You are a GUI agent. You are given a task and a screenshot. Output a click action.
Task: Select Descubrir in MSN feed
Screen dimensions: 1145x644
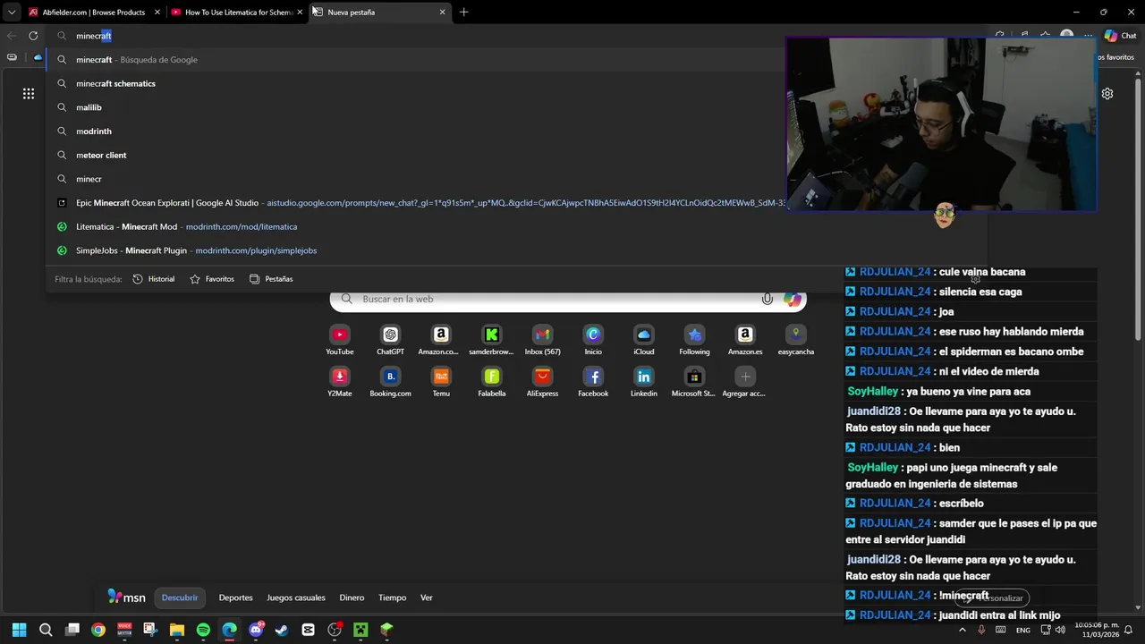[180, 597]
